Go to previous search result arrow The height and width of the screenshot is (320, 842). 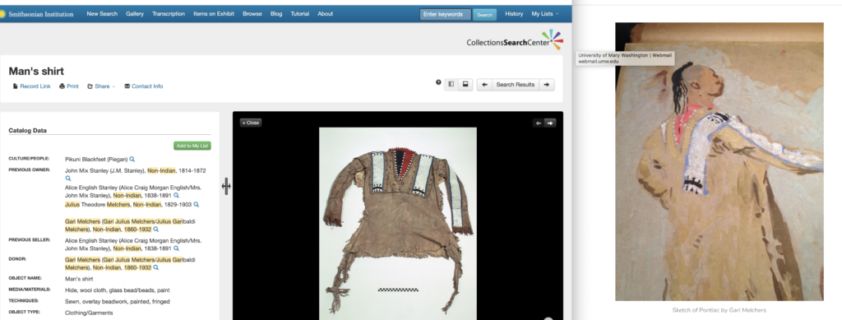pyautogui.click(x=484, y=84)
